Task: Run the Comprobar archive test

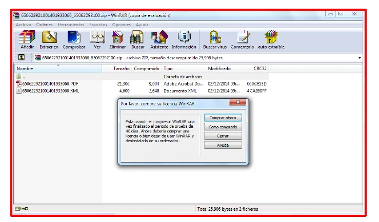Action: click(74, 40)
